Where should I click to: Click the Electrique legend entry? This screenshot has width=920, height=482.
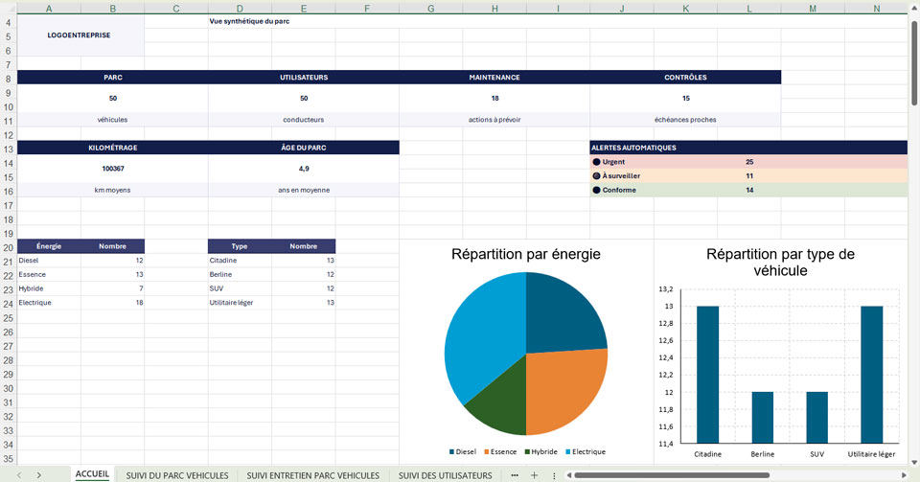[x=586, y=452]
